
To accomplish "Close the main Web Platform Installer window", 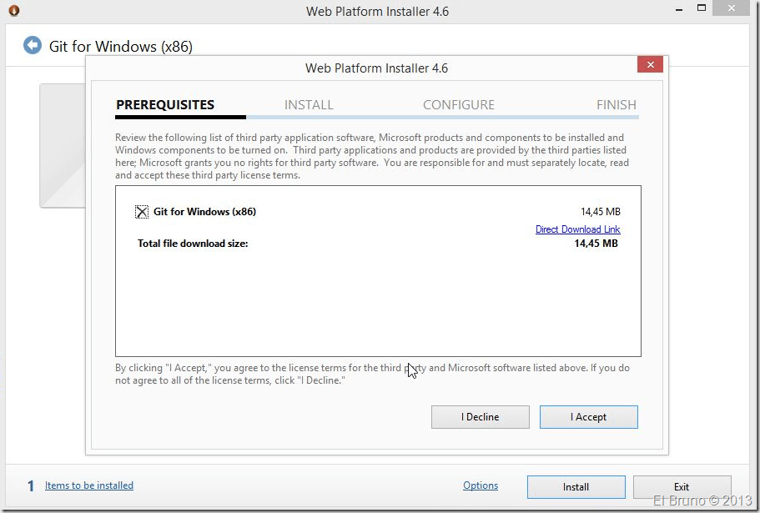I will [x=737, y=8].
